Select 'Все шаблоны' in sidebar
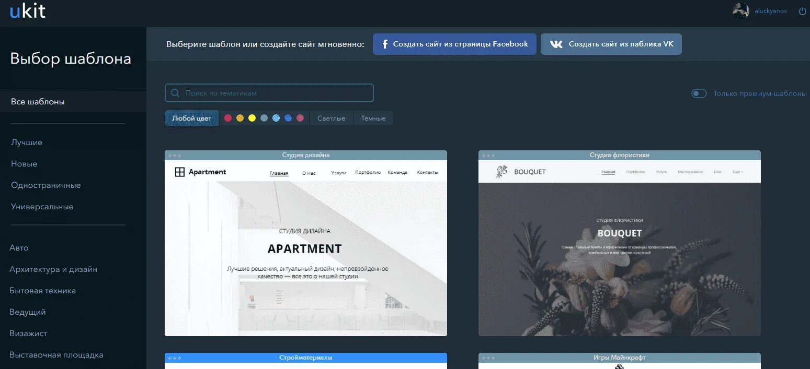Screen dimensions: 810x369 pos(73,102)
